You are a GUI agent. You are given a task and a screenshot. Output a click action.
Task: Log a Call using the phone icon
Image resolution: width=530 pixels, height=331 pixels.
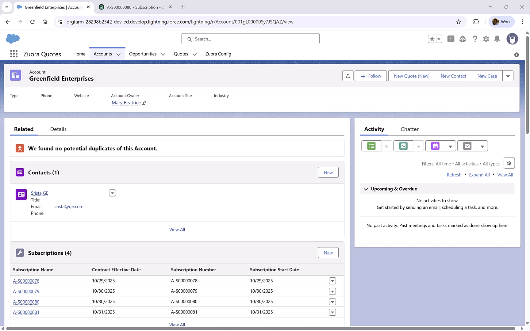403,146
